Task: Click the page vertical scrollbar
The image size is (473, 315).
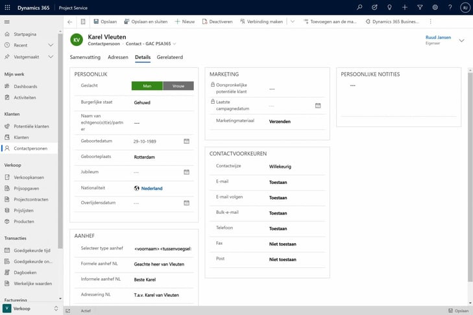Action: tap(470, 176)
